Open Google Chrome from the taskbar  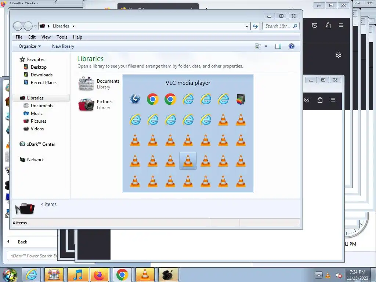click(x=122, y=275)
